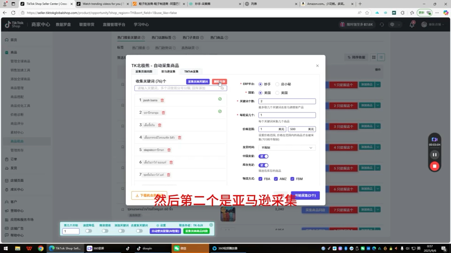Toggle 添加关键词 switch in bottom toolbar

click(121, 231)
